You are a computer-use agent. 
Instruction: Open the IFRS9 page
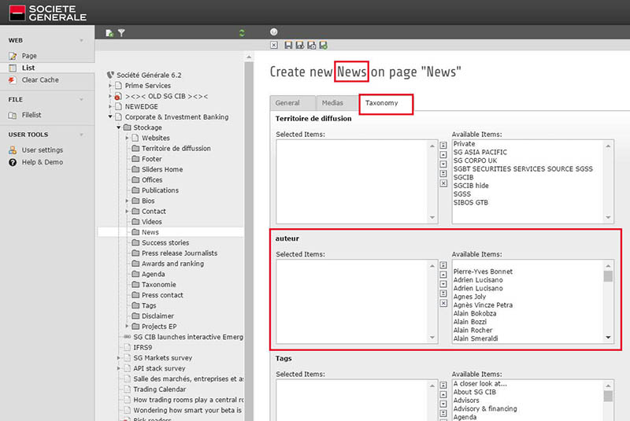coord(143,348)
